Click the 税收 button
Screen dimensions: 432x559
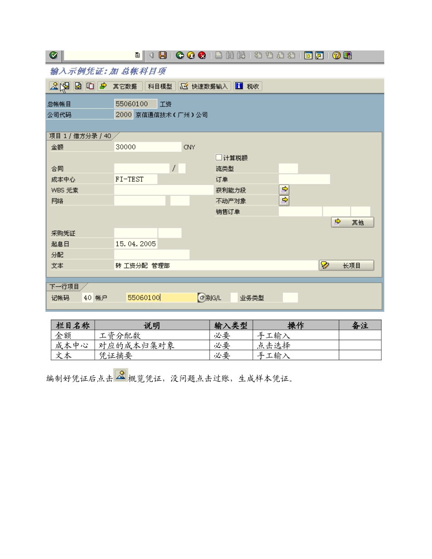[248, 86]
